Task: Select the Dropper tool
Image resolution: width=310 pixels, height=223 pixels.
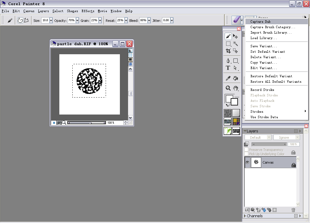Action: point(228,78)
